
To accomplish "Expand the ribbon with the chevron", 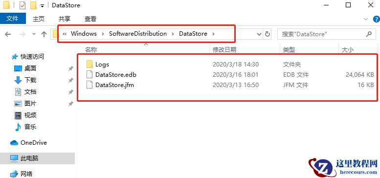I will pyautogui.click(x=366, y=19).
